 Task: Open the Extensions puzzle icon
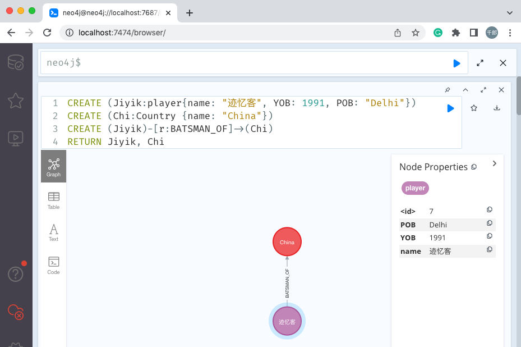point(456,33)
